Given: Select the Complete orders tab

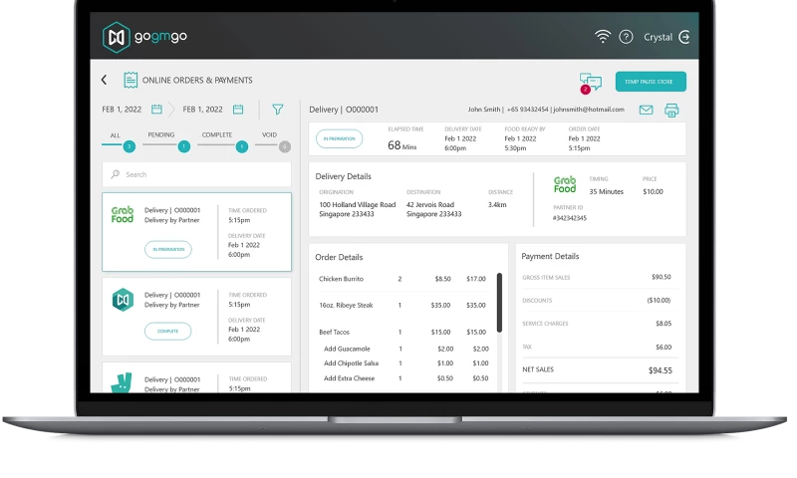Looking at the screenshot, I should click(x=217, y=134).
